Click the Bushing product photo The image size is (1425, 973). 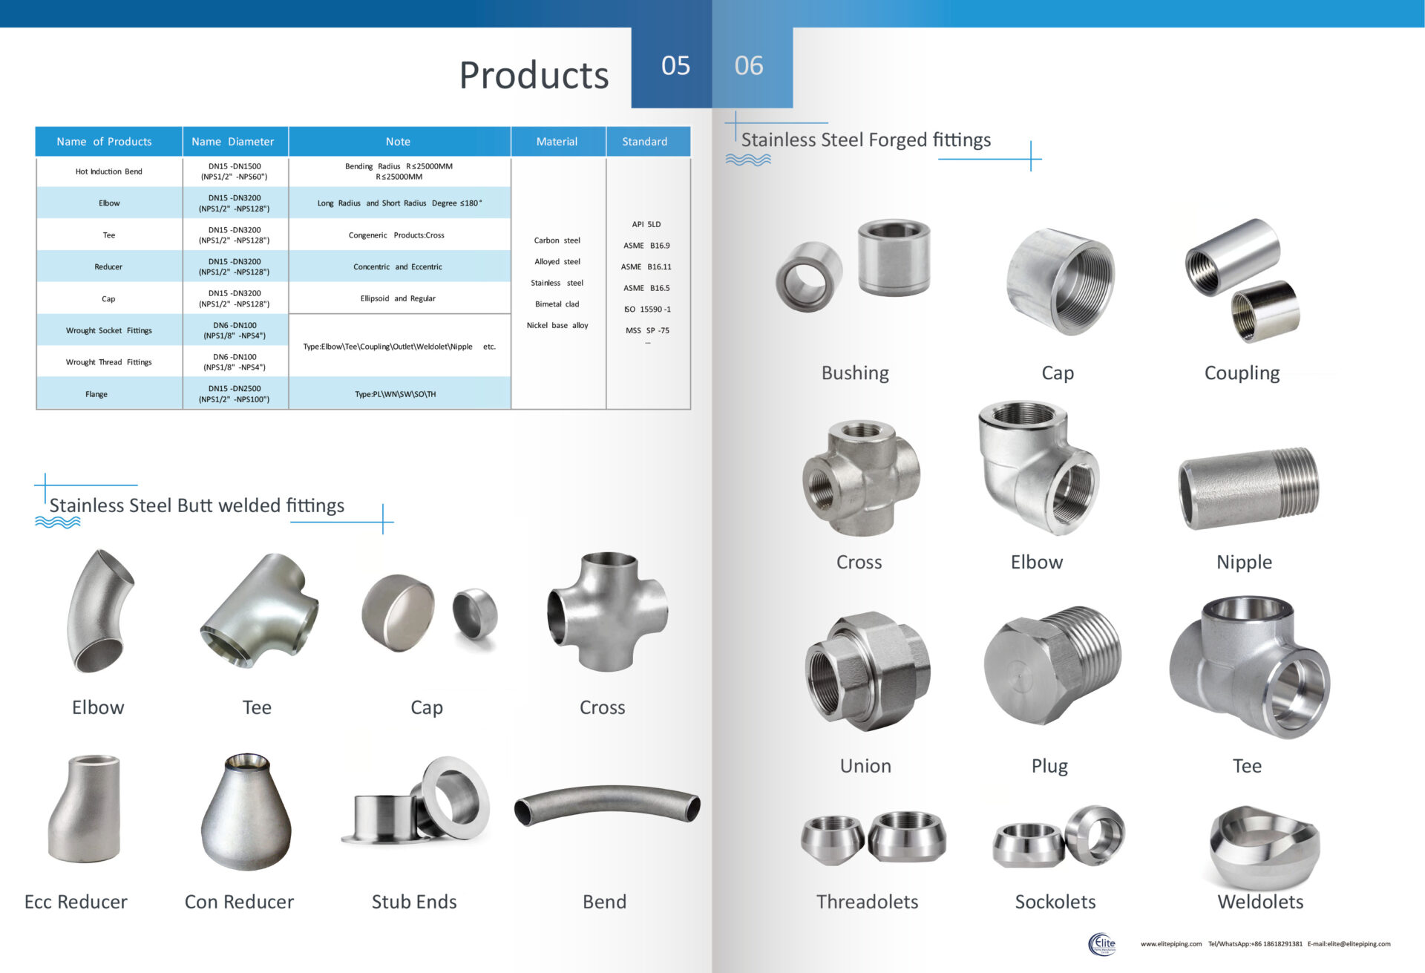click(x=853, y=265)
